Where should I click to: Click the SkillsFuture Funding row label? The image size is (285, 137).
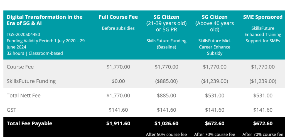pyautogui.click(x=31, y=81)
